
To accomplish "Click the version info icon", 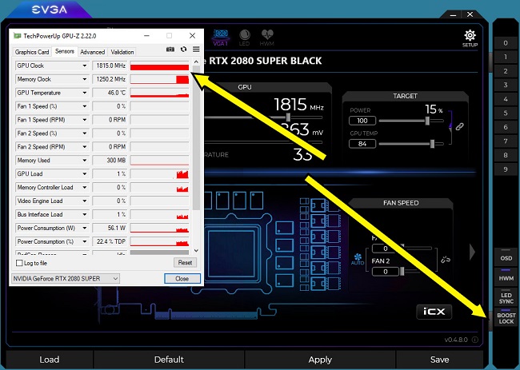I will tap(475, 340).
